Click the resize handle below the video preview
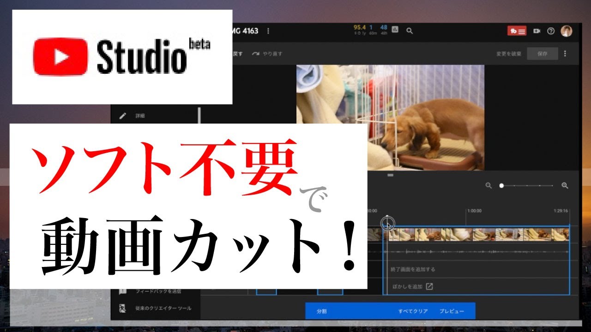This screenshot has width=591, height=332. pyautogui.click(x=390, y=175)
